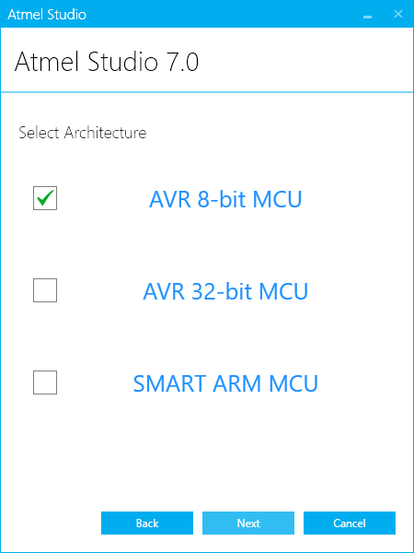Image resolution: width=414 pixels, height=553 pixels.
Task: Minimize the Atmel Studio installer window
Action: 367,15
